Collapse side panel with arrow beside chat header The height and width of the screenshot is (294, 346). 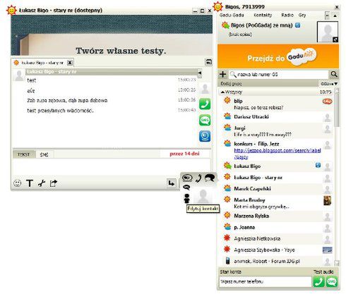click(200, 73)
